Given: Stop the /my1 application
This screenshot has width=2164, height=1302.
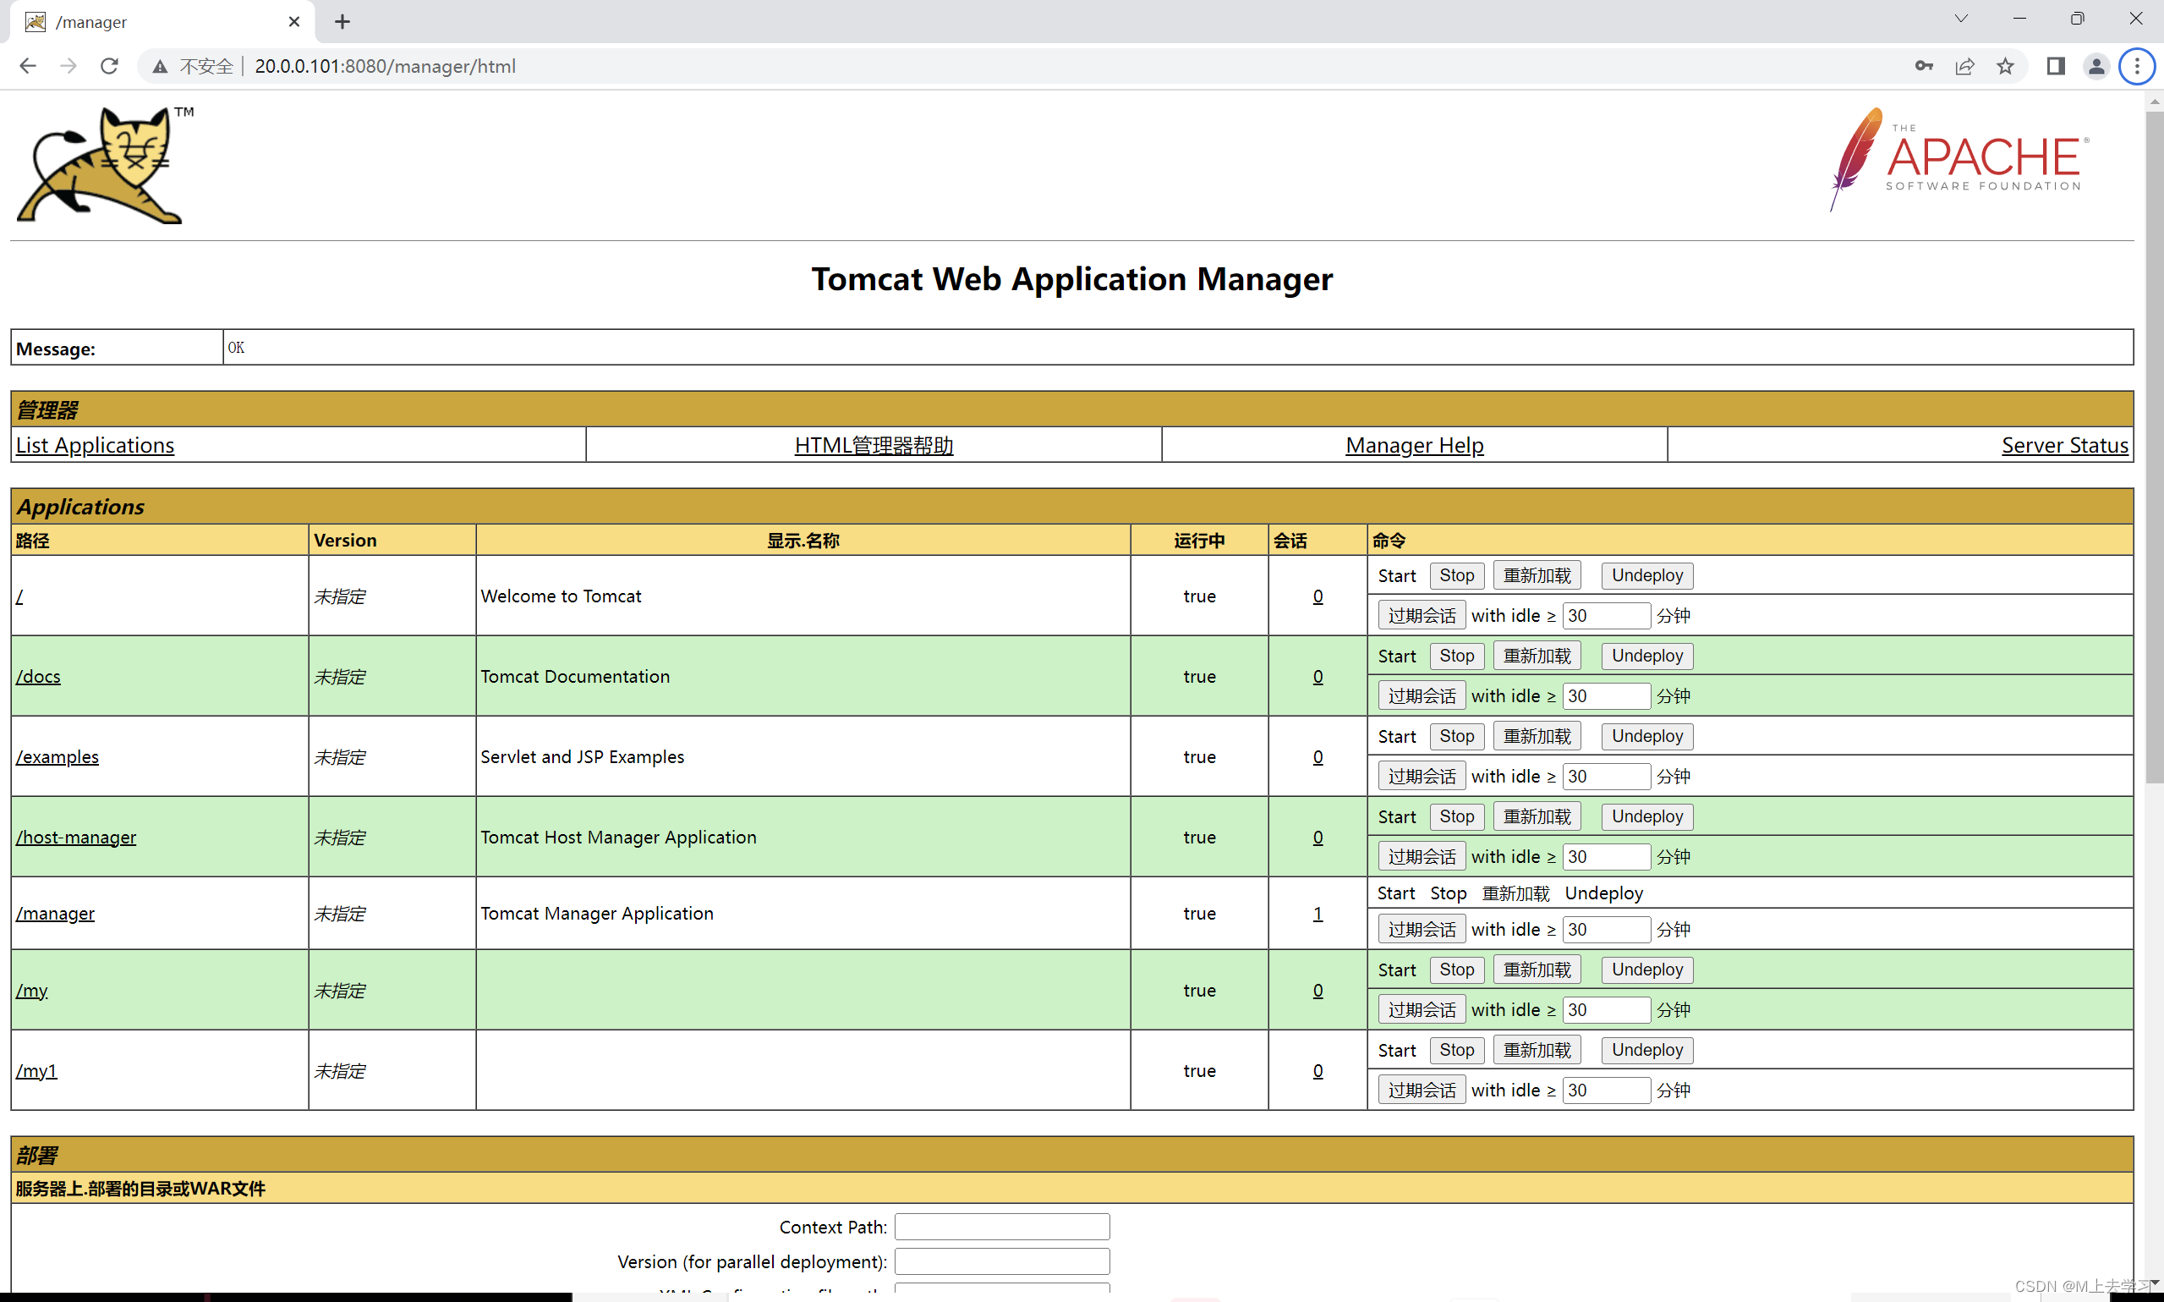Looking at the screenshot, I should click(x=1456, y=1050).
